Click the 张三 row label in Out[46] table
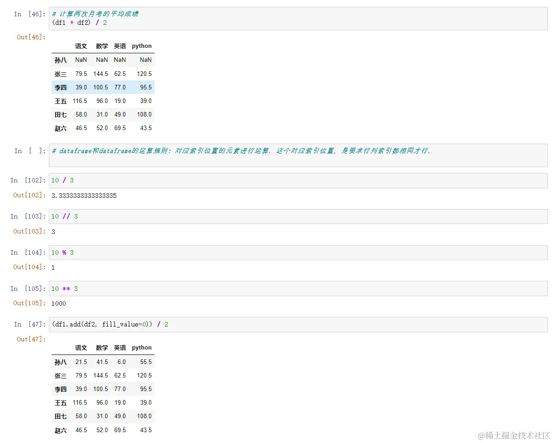The height and width of the screenshot is (443, 553). [61, 74]
